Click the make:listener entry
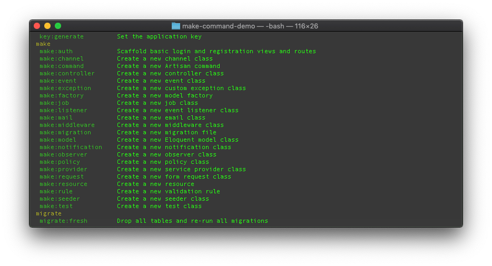The width and height of the screenshot is (492, 266). (63, 110)
